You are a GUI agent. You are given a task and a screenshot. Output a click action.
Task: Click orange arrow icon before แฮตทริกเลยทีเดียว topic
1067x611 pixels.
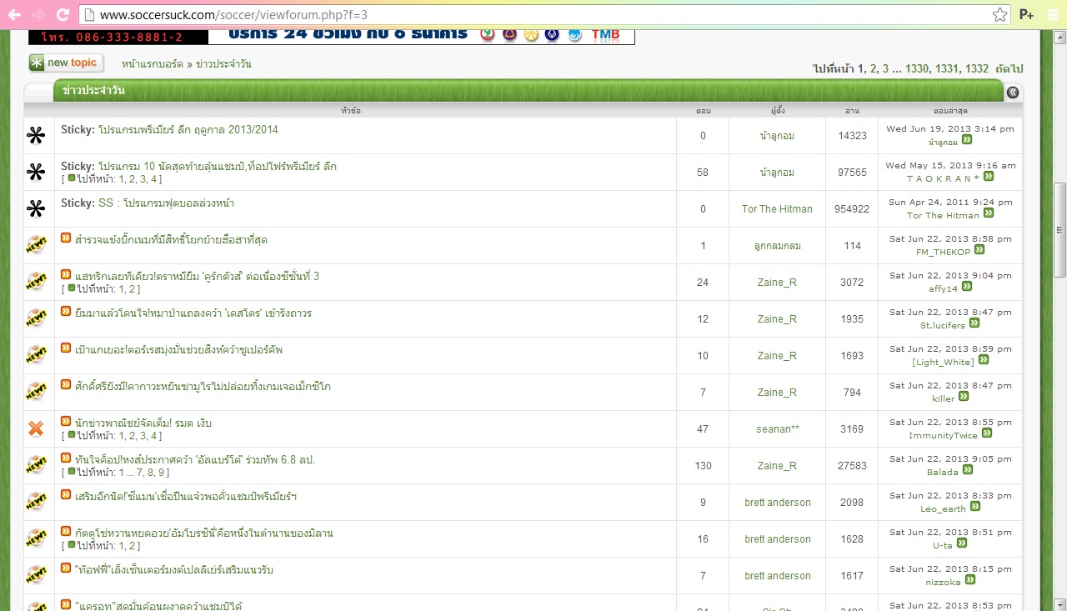point(66,275)
